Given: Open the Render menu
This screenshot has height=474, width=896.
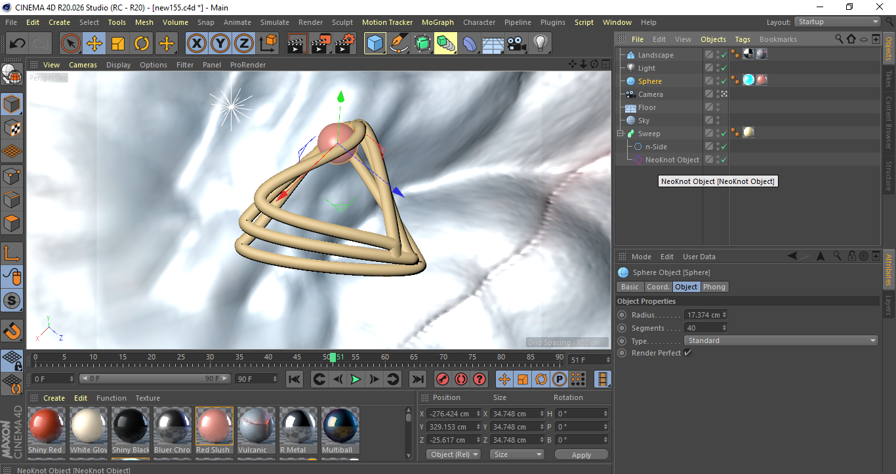Looking at the screenshot, I should click(x=311, y=22).
